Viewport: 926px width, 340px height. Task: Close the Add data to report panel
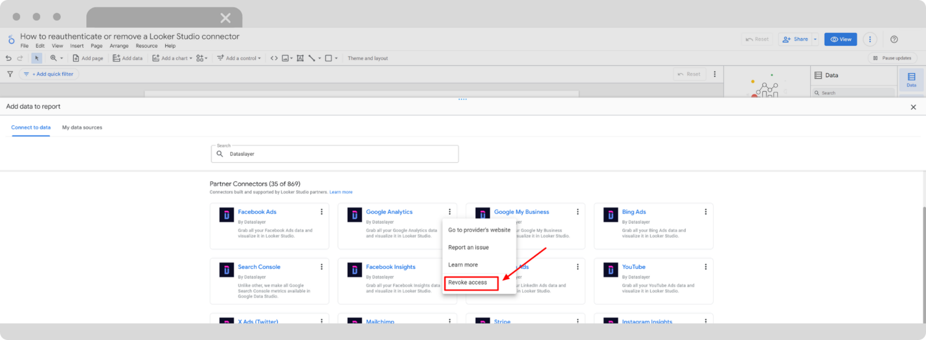[x=913, y=107]
